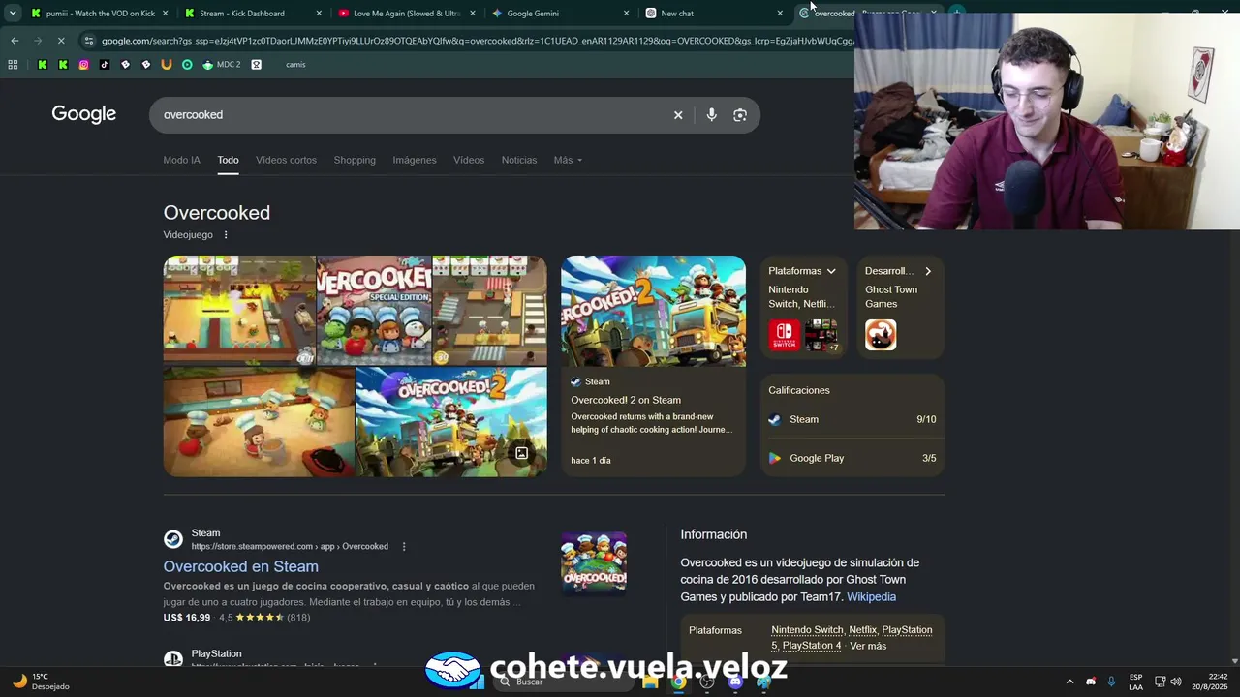
Task: Open the weather widget showing 15°C
Action: click(x=43, y=682)
